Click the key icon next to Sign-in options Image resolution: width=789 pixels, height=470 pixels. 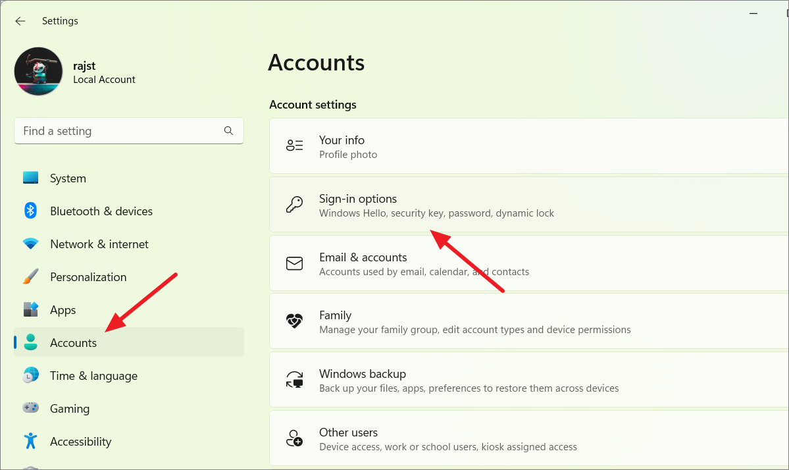click(294, 205)
